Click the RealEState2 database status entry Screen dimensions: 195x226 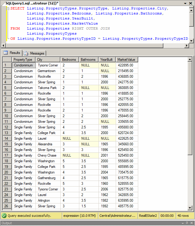[x=148, y=216]
